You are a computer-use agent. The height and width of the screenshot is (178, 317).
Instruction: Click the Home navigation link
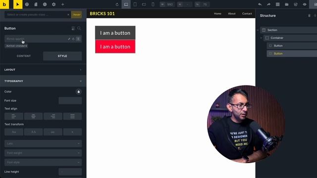click(x=217, y=14)
